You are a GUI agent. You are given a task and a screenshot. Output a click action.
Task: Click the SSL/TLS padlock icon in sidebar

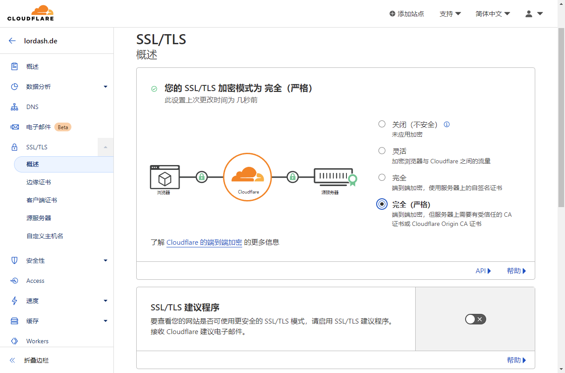[14, 147]
